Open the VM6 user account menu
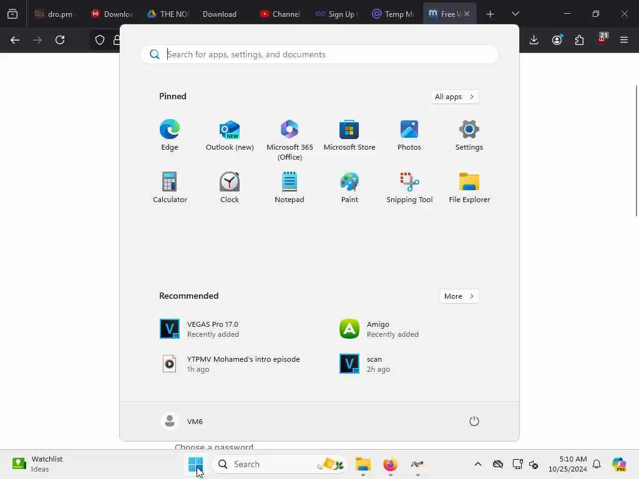 pos(182,421)
